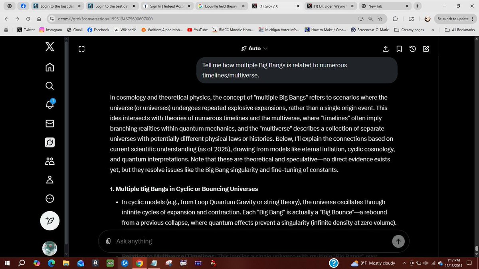Viewport: 479px width, 269px height.
Task: Bookmark this tab with the star
Action: [380, 19]
